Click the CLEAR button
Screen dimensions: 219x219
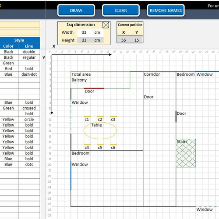tap(121, 11)
